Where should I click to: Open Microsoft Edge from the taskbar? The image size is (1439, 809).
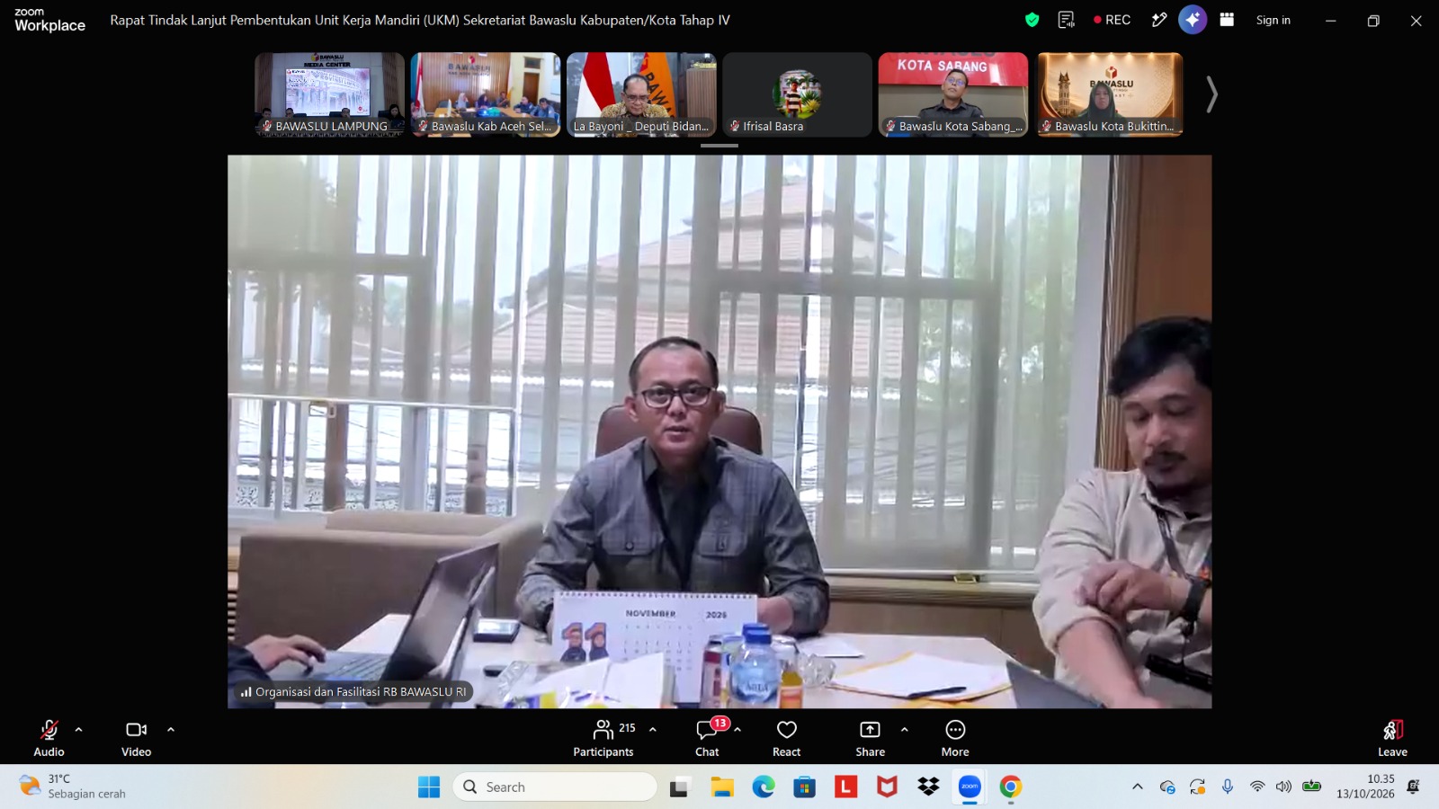[x=764, y=787]
